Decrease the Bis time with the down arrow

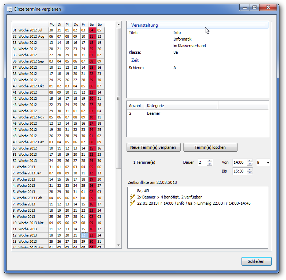point(250,173)
